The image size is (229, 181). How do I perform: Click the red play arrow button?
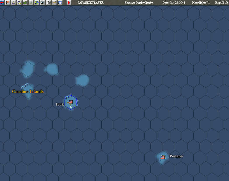tap(69, 2)
